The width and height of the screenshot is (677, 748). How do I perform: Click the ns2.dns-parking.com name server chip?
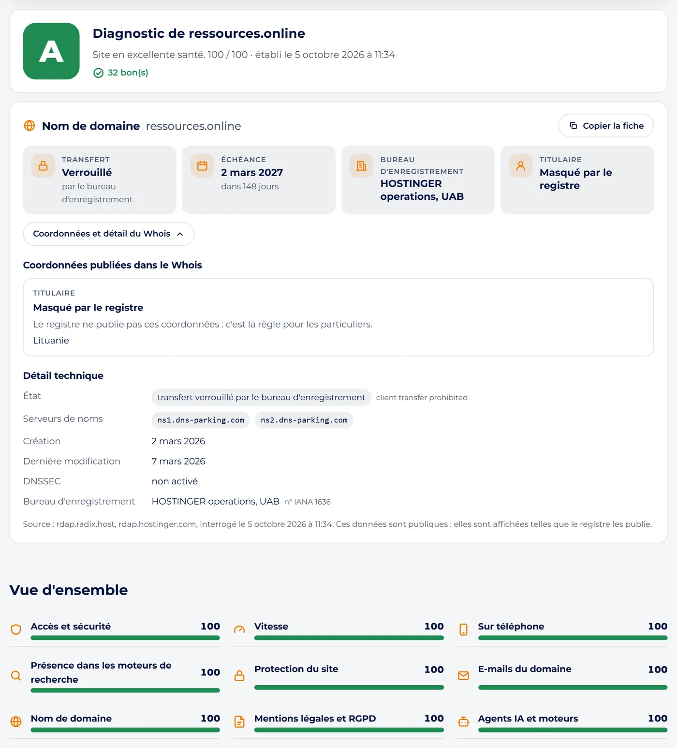304,420
